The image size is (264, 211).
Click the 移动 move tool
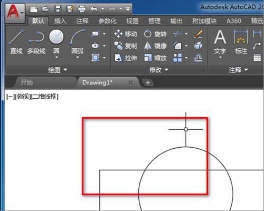point(126,34)
